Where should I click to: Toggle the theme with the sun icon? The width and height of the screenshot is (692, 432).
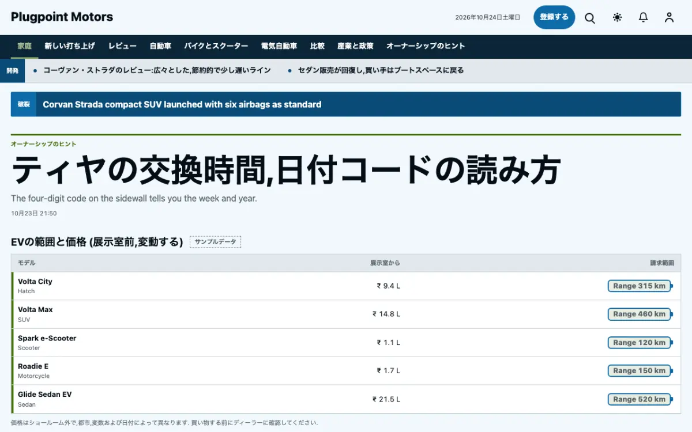(618, 18)
